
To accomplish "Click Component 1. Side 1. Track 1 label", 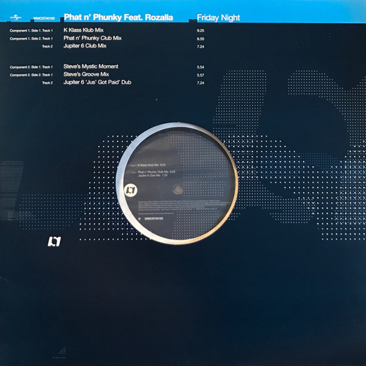I will (x=33, y=29).
